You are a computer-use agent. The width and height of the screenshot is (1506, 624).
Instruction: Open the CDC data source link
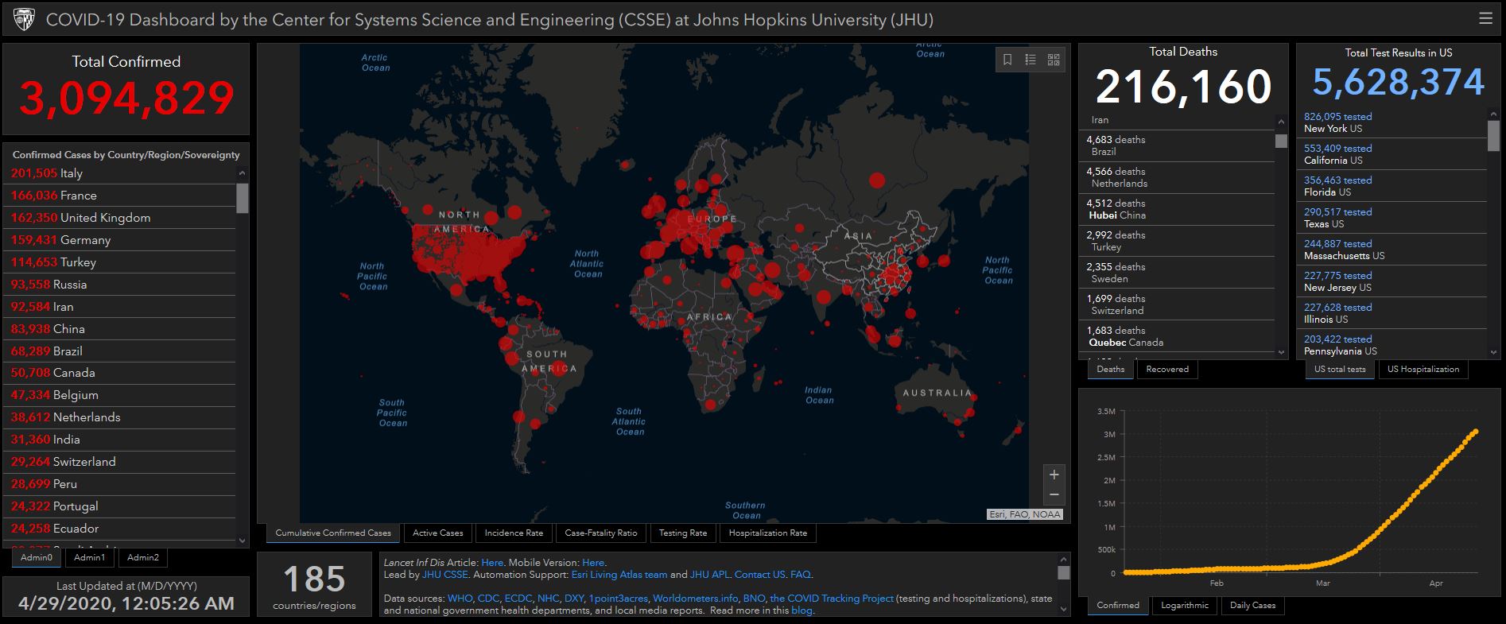[489, 599]
